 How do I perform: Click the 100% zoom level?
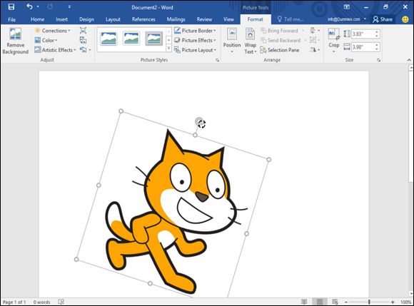point(405,302)
